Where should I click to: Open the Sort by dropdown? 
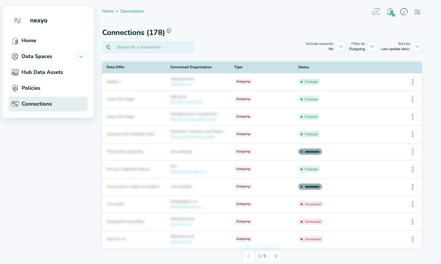pyautogui.click(x=418, y=47)
